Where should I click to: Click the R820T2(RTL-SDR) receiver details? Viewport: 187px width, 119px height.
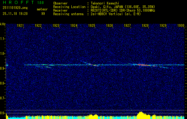point(123,10)
